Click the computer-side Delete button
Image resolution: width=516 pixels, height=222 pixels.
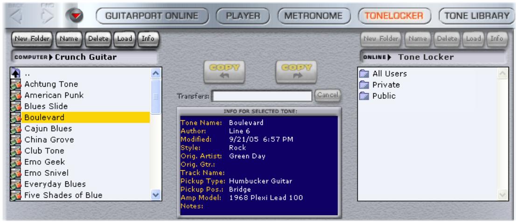tap(98, 39)
